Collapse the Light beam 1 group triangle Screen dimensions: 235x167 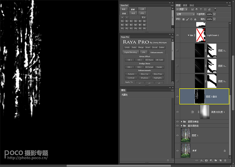pyautogui.click(x=188, y=35)
